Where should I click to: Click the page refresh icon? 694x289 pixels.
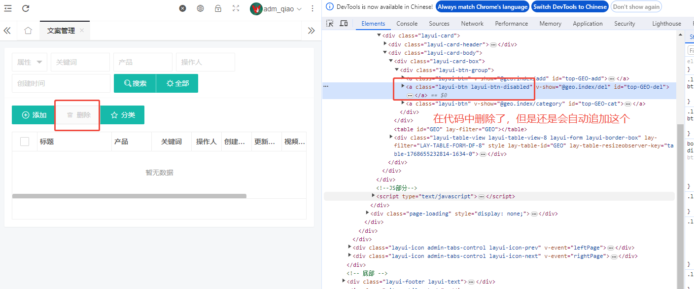[26, 8]
